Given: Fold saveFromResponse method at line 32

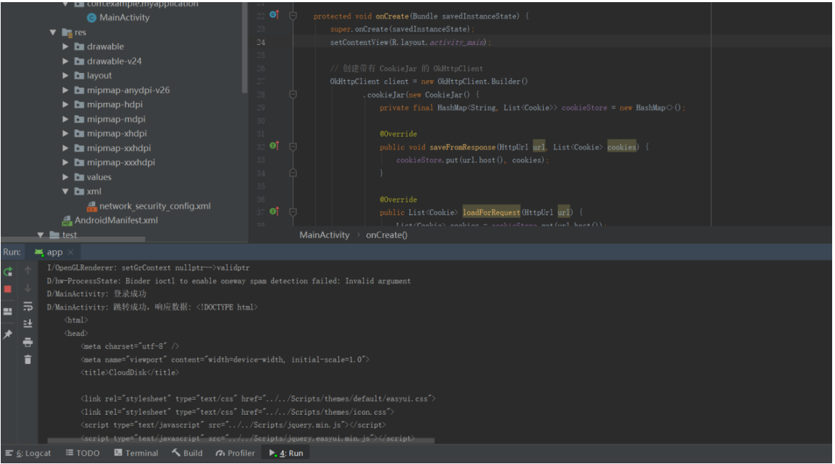Looking at the screenshot, I should [293, 147].
